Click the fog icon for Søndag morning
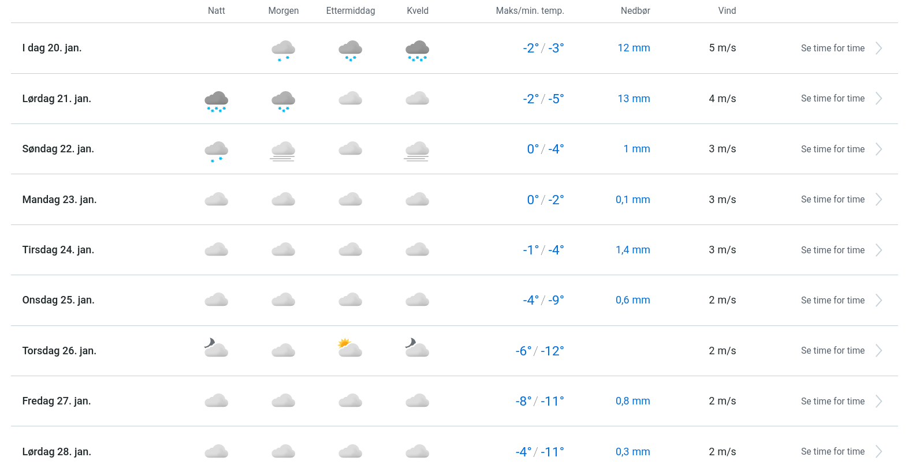This screenshot has height=476, width=909. 283,151
